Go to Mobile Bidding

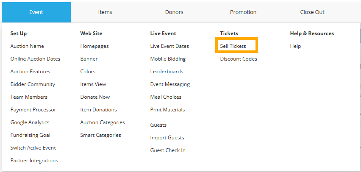point(168,59)
